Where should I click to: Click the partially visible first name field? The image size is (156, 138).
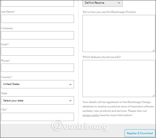coord(37,3)
